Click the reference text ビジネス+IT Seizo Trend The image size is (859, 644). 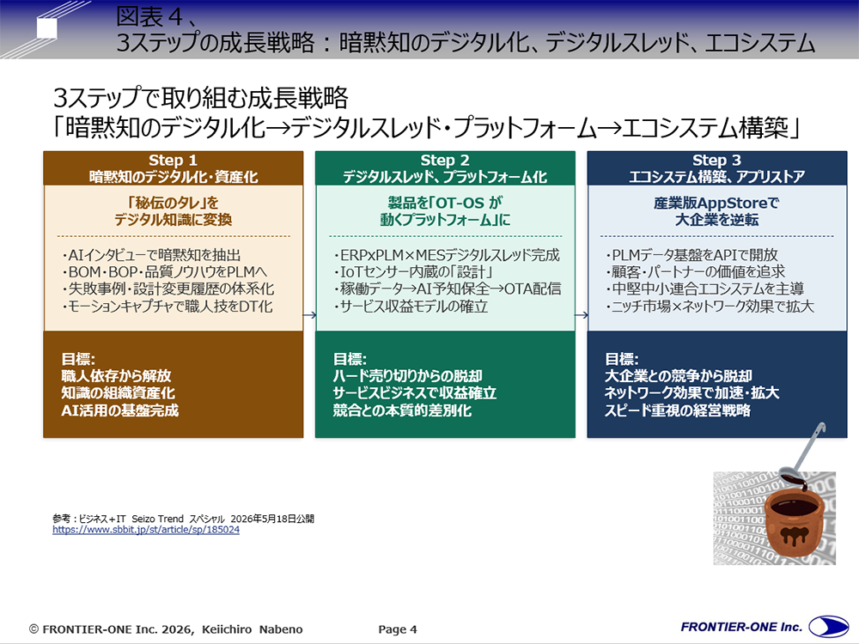tap(131, 519)
